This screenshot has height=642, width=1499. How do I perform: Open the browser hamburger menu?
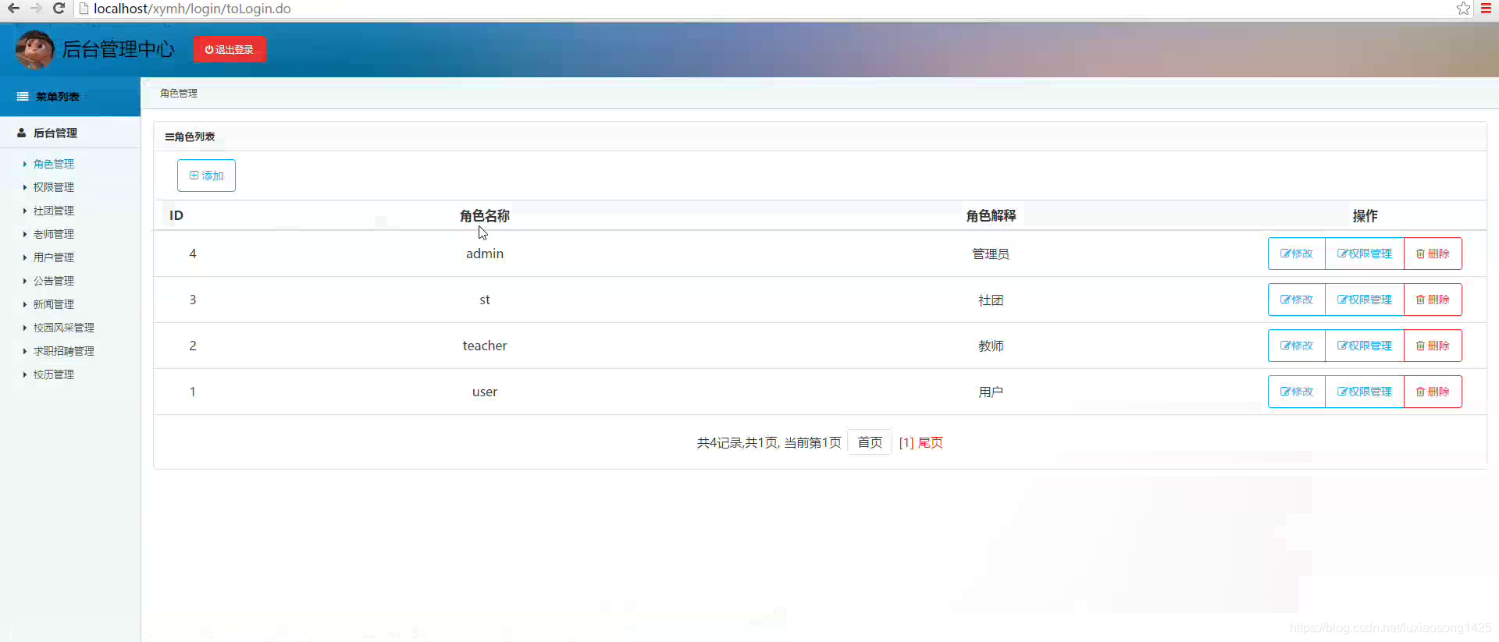(x=1486, y=9)
